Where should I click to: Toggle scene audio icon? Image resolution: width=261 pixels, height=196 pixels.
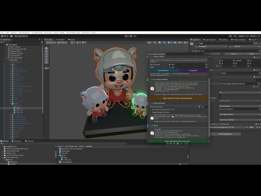pyautogui.click(x=165, y=42)
